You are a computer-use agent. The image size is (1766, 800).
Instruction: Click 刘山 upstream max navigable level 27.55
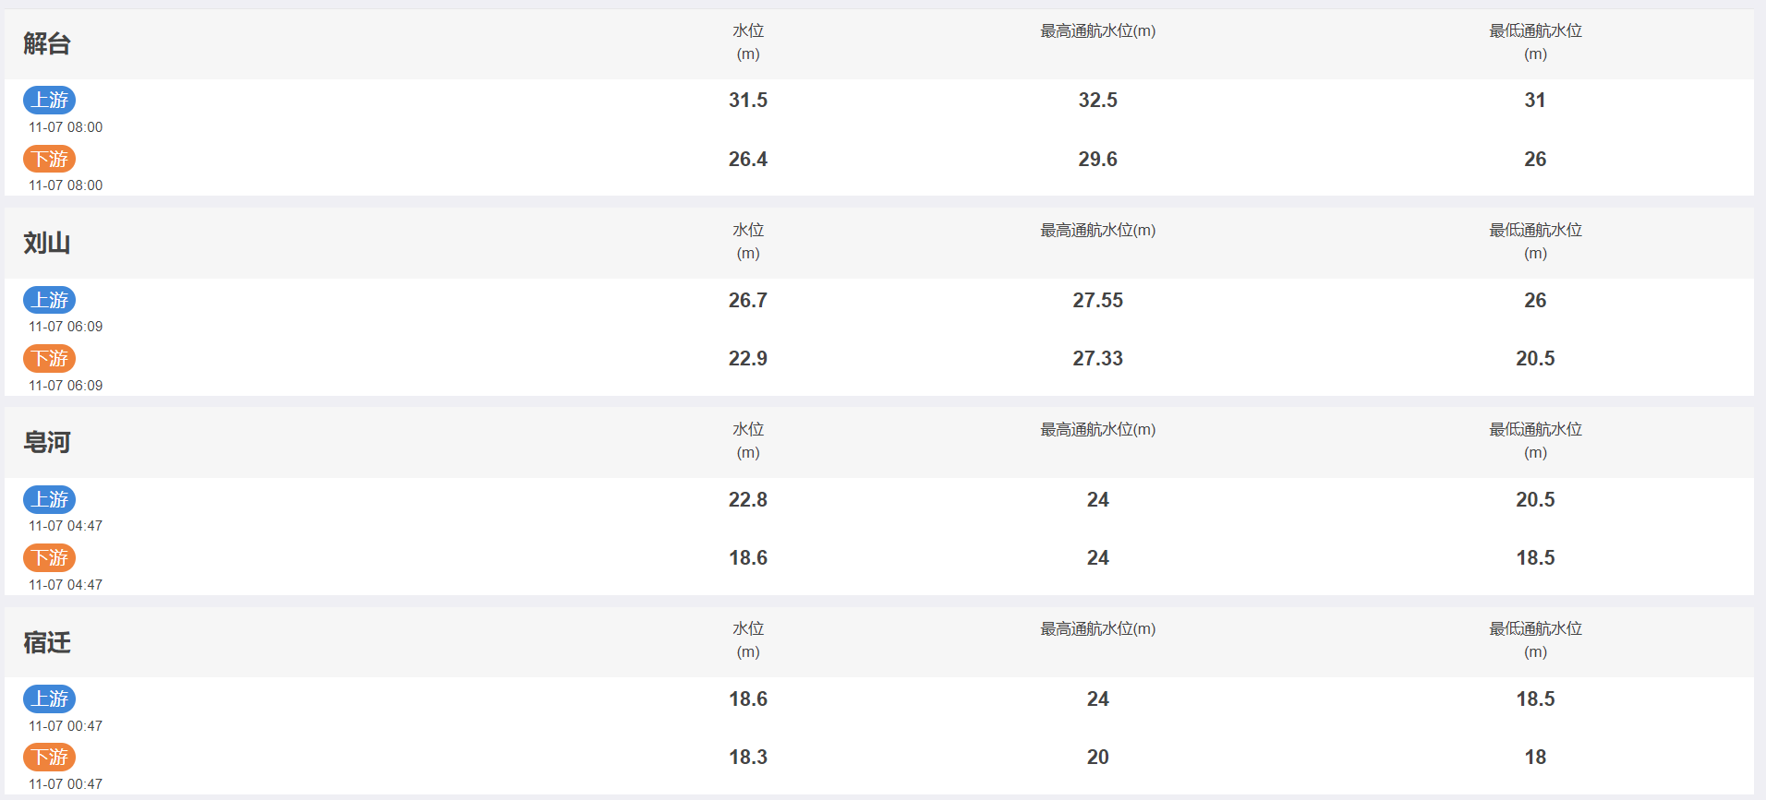pyautogui.click(x=1098, y=300)
